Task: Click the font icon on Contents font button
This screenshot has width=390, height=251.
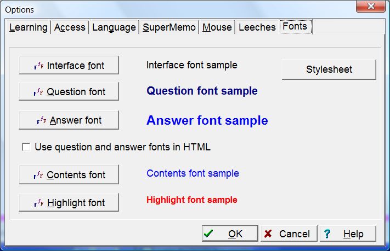Action: [x=38, y=176]
